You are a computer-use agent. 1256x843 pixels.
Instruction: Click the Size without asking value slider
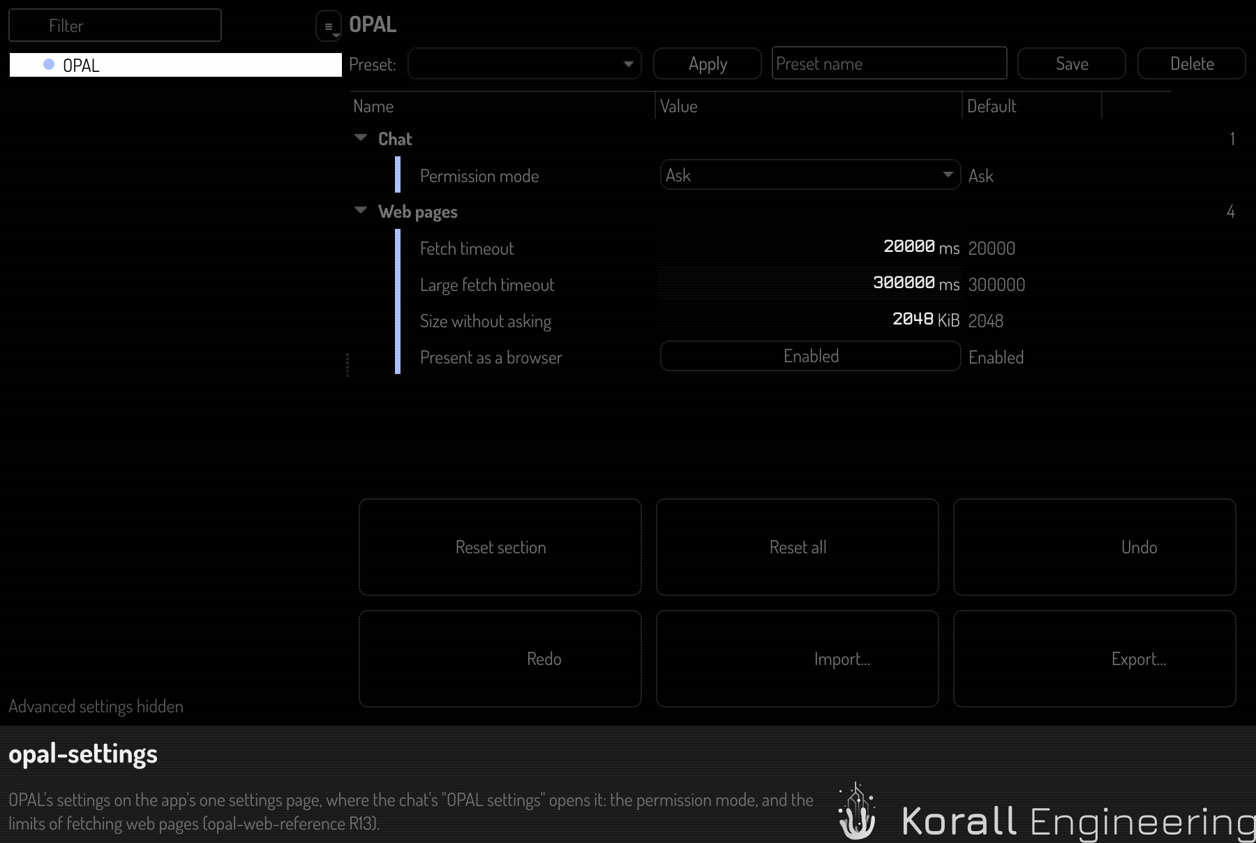pos(810,320)
